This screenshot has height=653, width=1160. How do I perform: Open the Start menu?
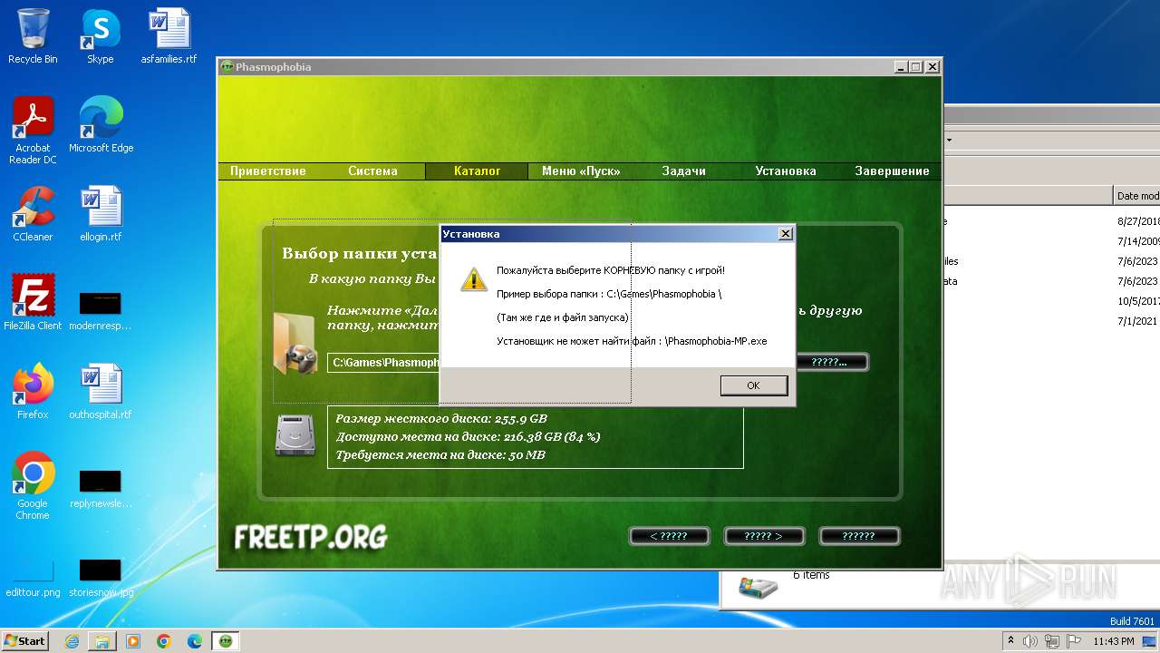point(24,640)
